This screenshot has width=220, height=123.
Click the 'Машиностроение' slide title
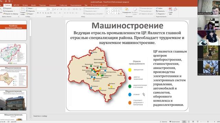128,26
